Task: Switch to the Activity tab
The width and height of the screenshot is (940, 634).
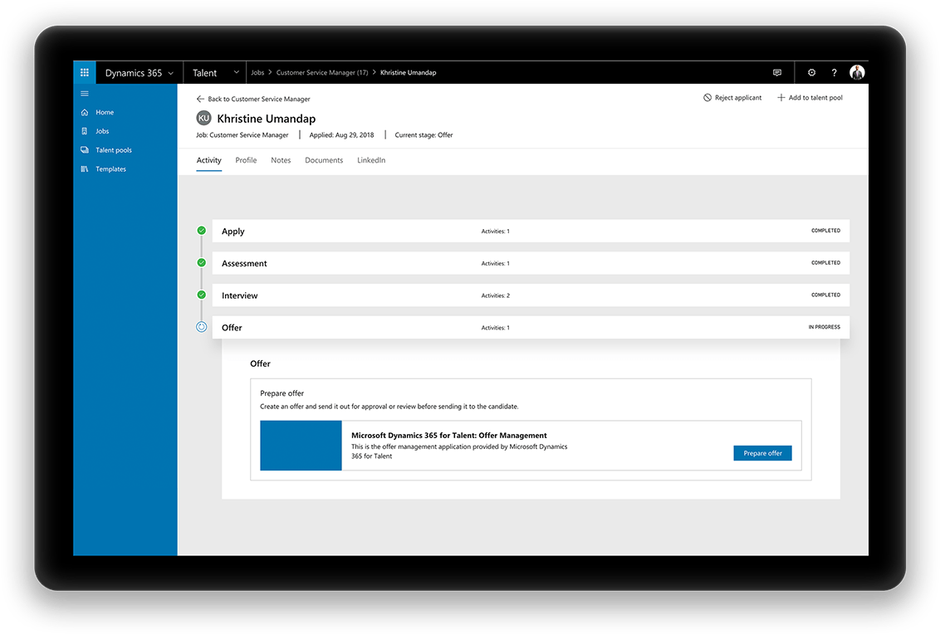Action: [x=208, y=160]
